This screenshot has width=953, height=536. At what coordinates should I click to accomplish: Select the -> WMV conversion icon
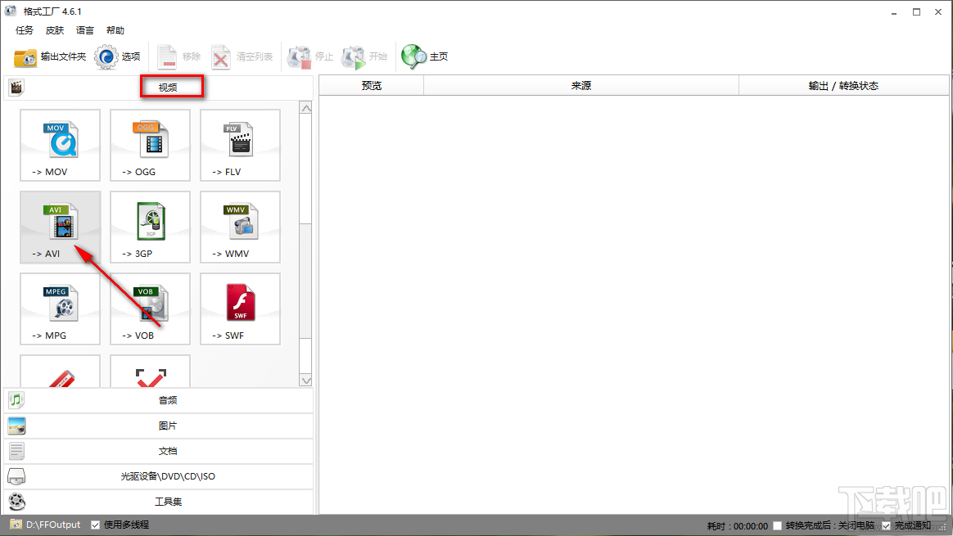point(240,227)
